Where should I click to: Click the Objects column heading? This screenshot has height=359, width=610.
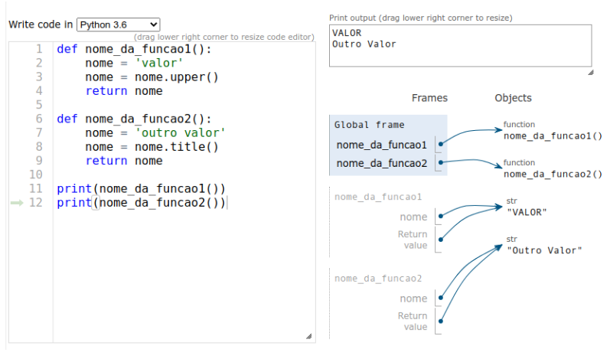pos(513,98)
